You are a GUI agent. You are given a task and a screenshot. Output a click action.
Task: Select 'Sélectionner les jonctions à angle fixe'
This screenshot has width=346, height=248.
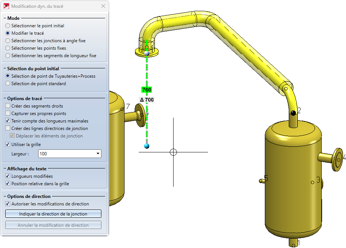tap(8, 41)
